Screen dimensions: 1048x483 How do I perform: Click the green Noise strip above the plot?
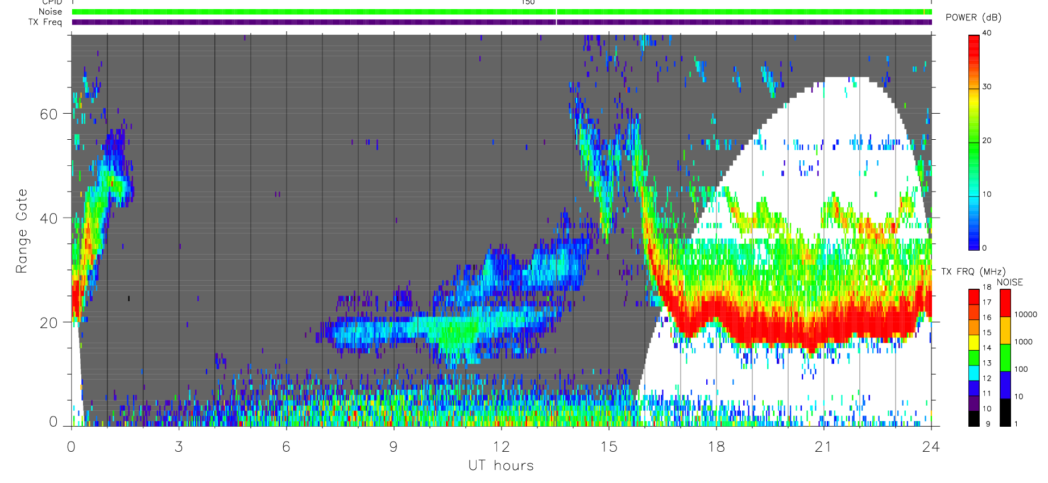[x=502, y=12]
